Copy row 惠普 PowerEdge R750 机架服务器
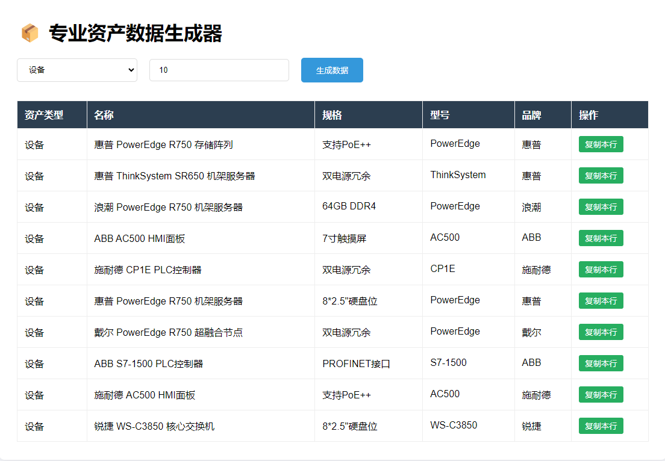The width and height of the screenshot is (665, 461). (x=601, y=301)
